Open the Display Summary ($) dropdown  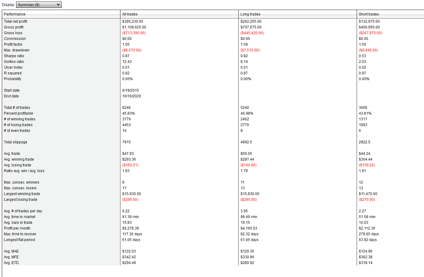click(x=39, y=5)
